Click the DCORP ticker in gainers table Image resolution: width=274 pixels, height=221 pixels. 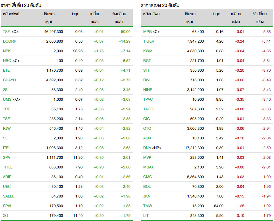tap(9, 41)
